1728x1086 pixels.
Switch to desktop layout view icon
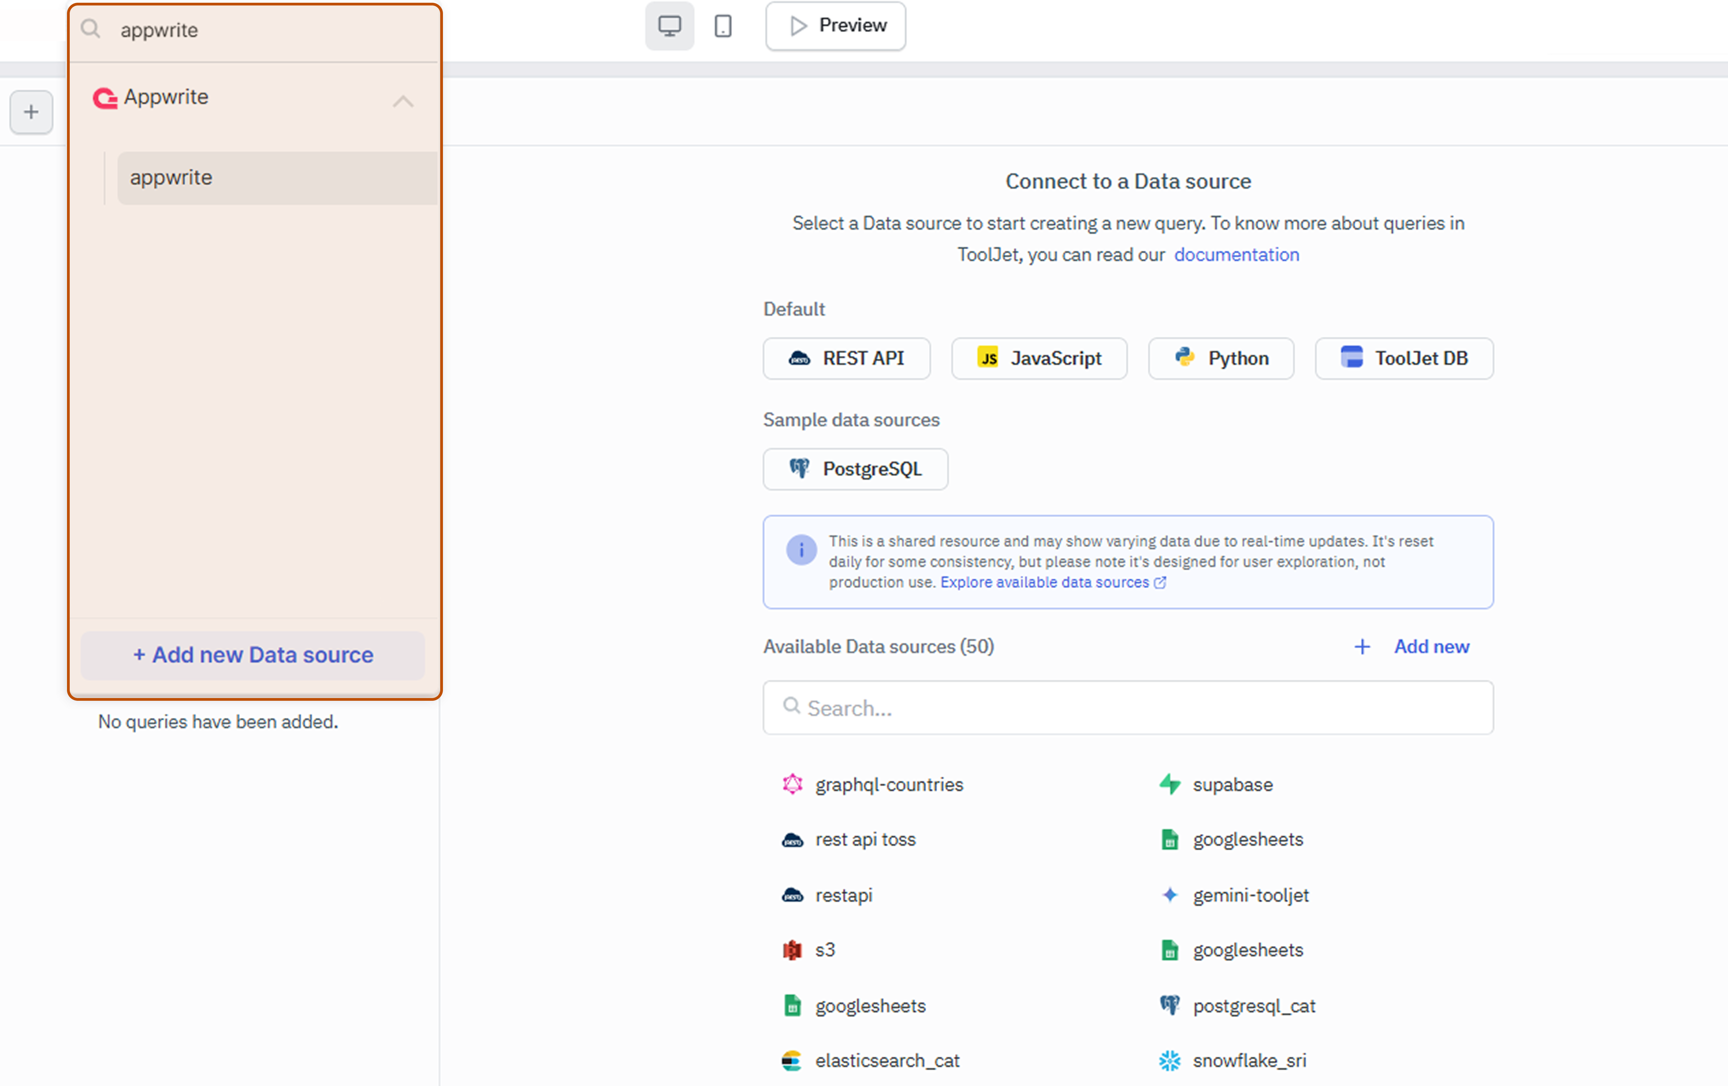(x=669, y=27)
